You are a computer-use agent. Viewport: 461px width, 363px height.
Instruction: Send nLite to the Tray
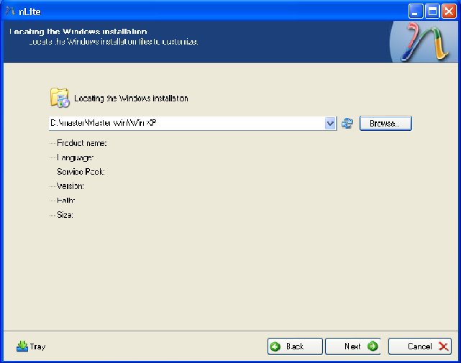31,346
